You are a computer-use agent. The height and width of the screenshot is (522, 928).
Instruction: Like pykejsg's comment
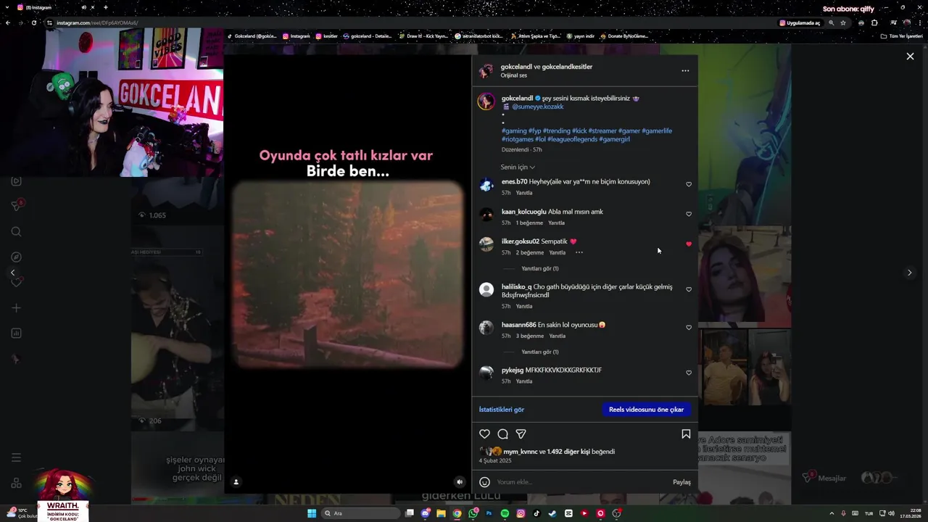(689, 373)
